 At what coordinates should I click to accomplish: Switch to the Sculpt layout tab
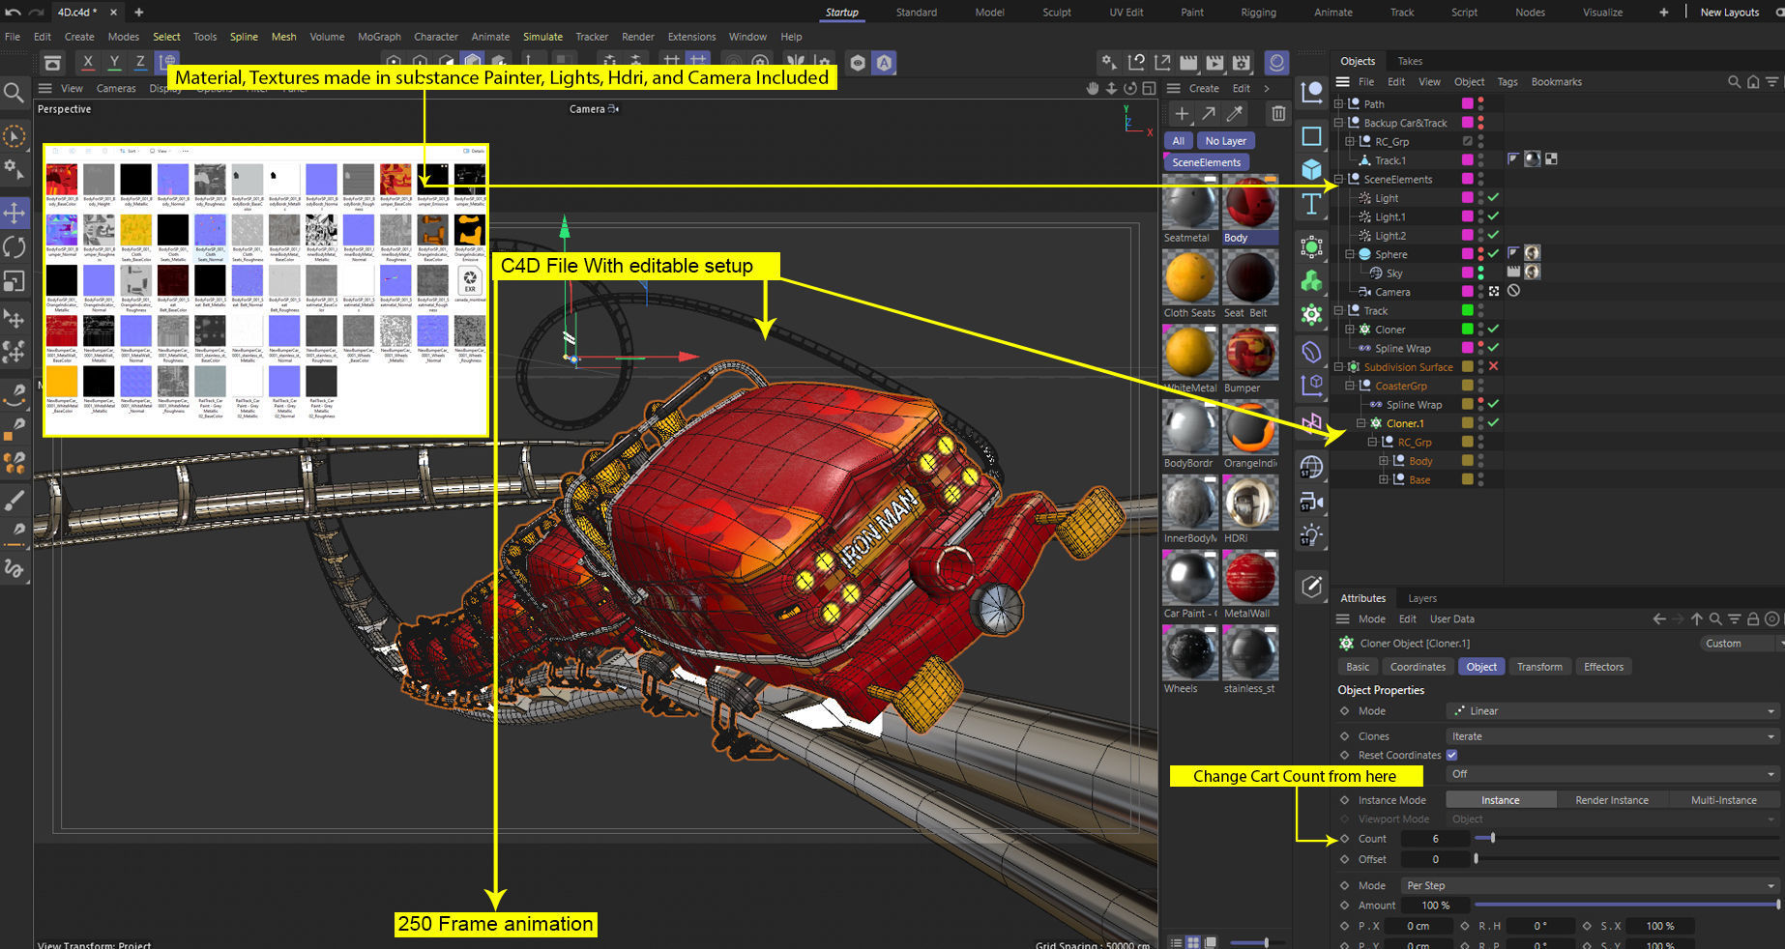[x=1057, y=13]
